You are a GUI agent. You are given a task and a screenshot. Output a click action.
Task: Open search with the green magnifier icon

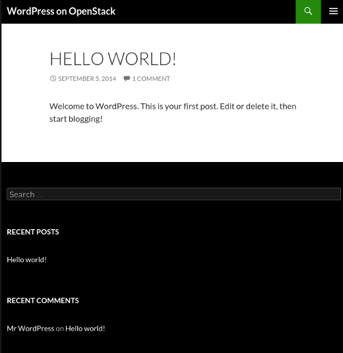[x=308, y=11]
